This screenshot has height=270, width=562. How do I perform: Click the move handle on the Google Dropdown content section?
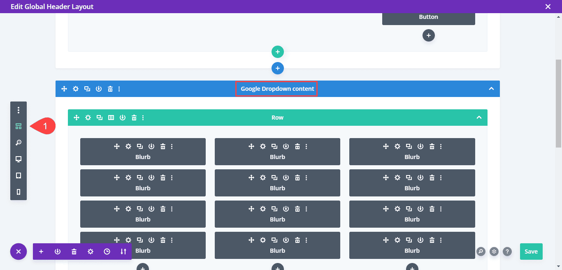tap(64, 89)
